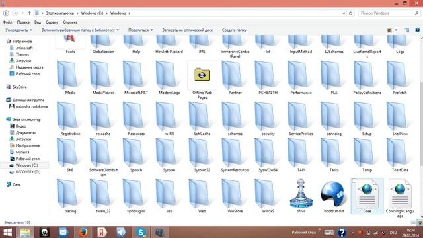The height and width of the screenshot is (238, 423).
Task: Select the Fonts folder icon
Action: pyautogui.click(x=70, y=42)
